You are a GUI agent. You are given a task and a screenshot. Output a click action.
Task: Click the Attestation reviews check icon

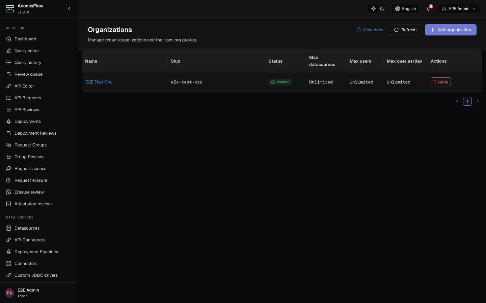(x=9, y=204)
